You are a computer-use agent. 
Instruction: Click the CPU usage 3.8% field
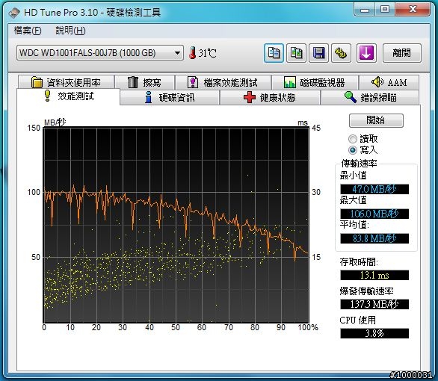(374, 333)
